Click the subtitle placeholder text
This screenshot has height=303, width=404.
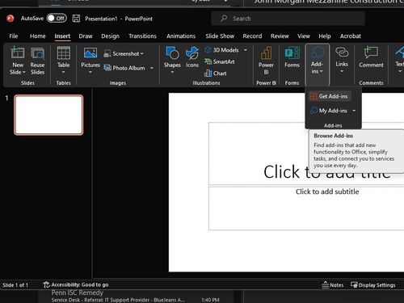pyautogui.click(x=327, y=191)
